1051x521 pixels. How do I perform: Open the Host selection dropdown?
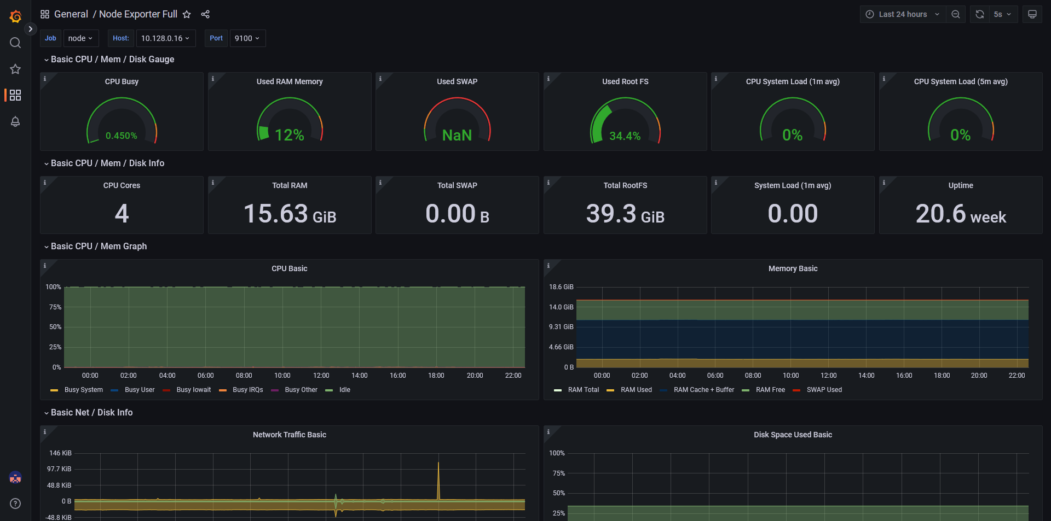pos(165,38)
